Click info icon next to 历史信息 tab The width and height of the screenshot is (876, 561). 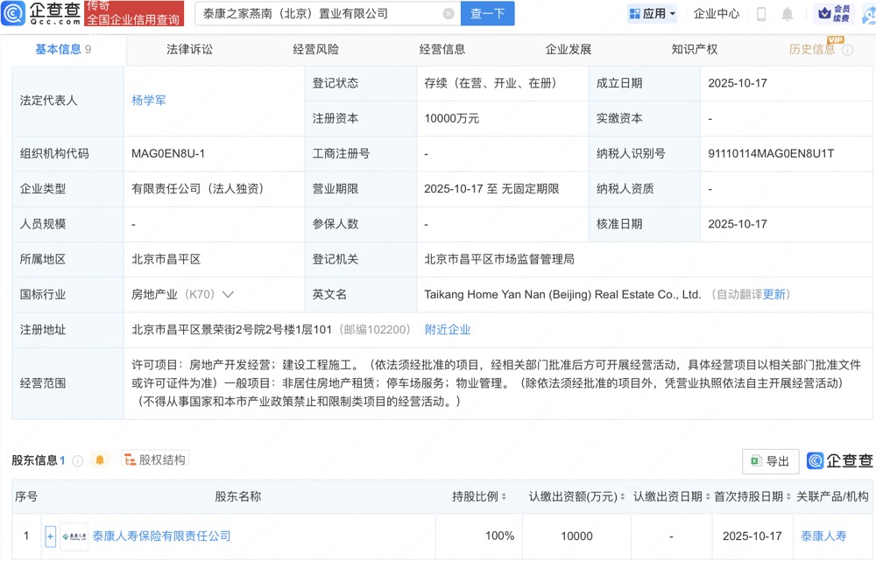click(847, 50)
